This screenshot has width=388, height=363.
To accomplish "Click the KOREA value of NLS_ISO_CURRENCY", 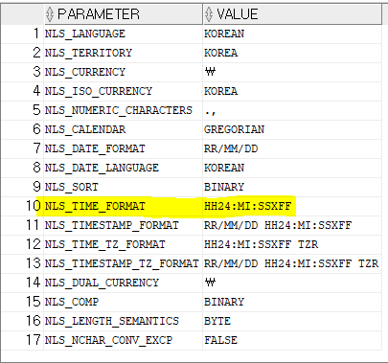I will tap(292, 91).
